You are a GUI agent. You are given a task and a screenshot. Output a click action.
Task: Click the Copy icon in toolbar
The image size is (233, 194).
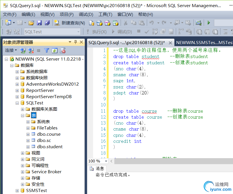tap(133, 23)
